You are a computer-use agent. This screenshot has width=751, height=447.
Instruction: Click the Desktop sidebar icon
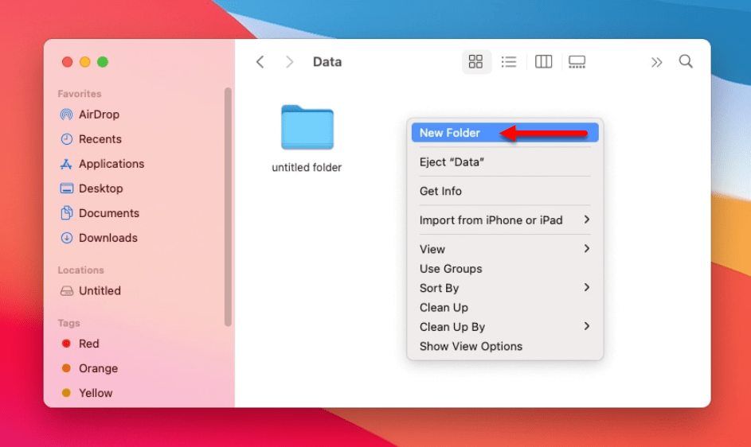67,188
